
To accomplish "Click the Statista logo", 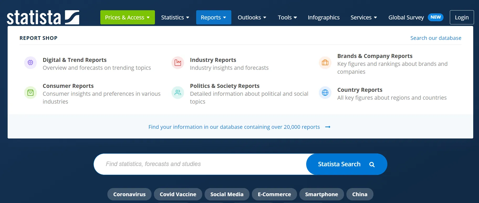I will 43,17.
